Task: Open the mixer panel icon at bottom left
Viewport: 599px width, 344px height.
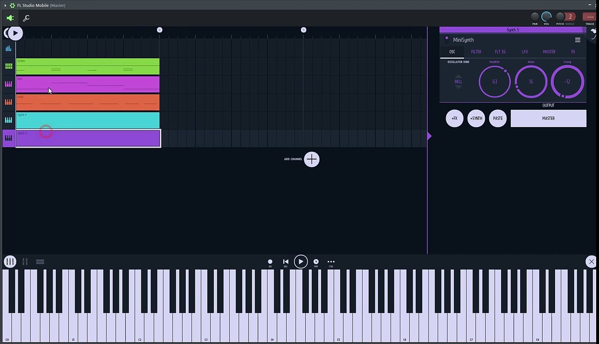Action: pos(10,261)
